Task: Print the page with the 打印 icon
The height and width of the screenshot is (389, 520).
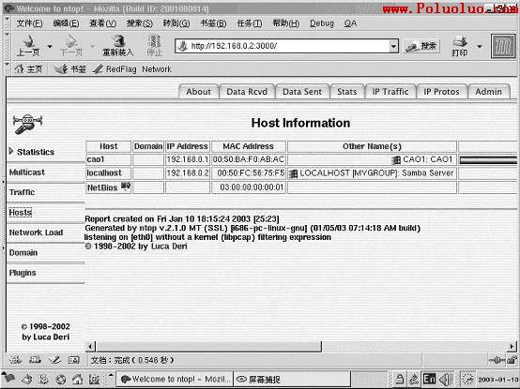Action: click(x=460, y=42)
